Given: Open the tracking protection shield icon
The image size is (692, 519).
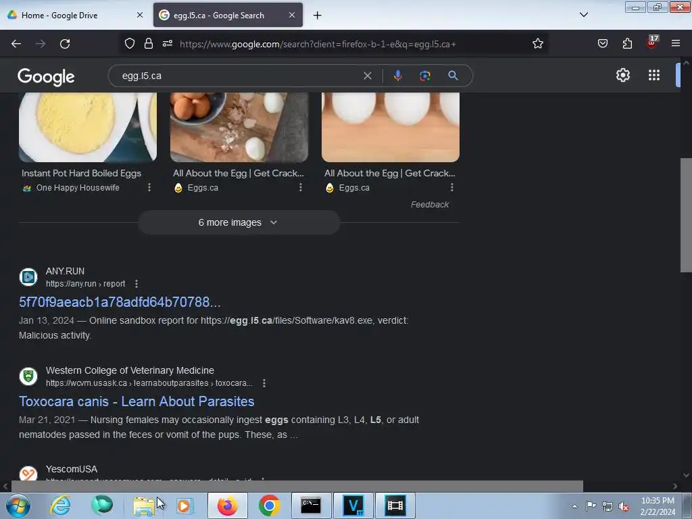Looking at the screenshot, I should tap(129, 44).
